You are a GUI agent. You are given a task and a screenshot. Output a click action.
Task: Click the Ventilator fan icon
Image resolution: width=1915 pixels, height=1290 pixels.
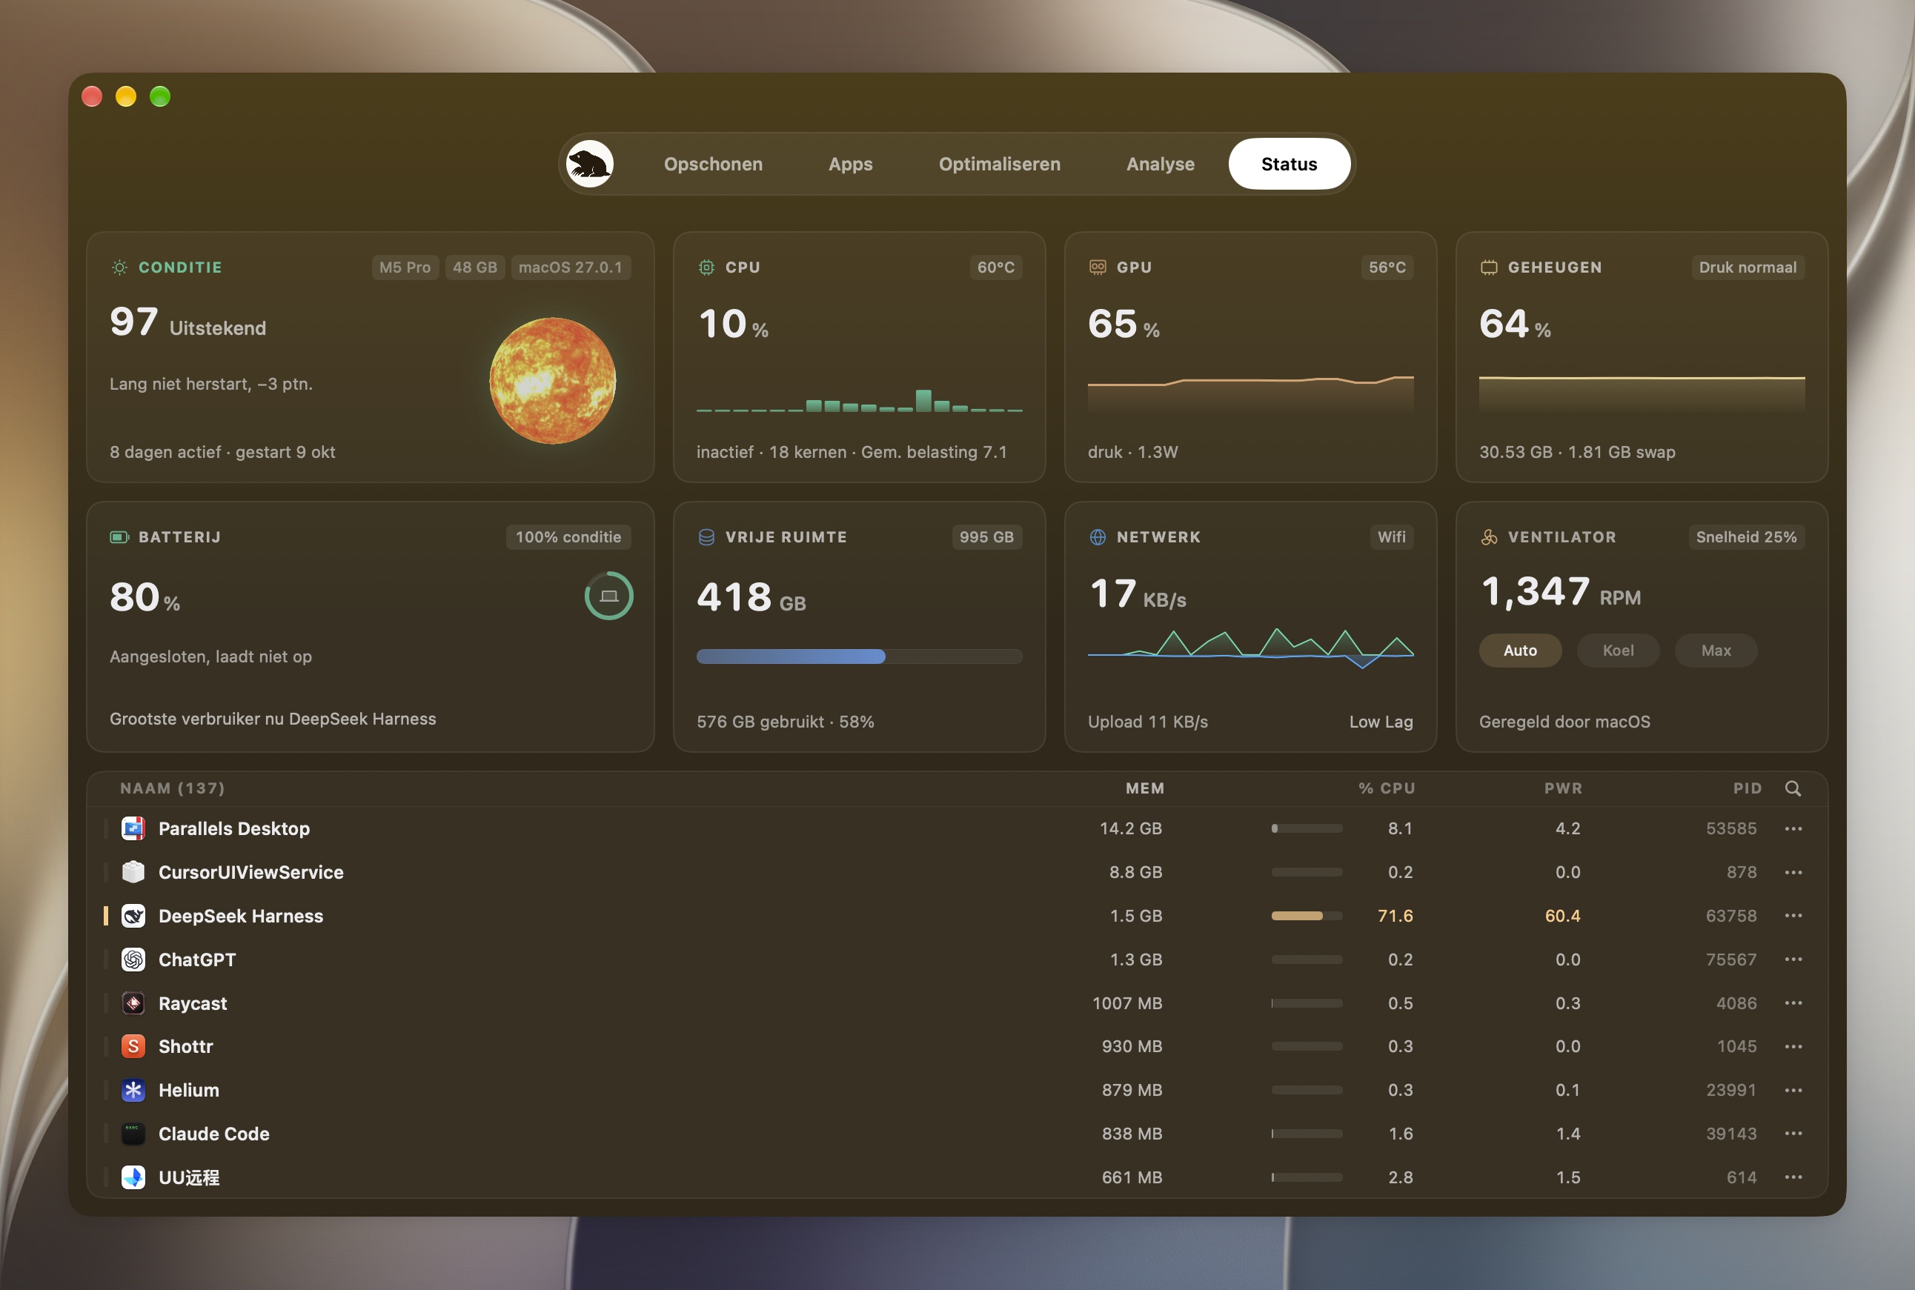1489,537
